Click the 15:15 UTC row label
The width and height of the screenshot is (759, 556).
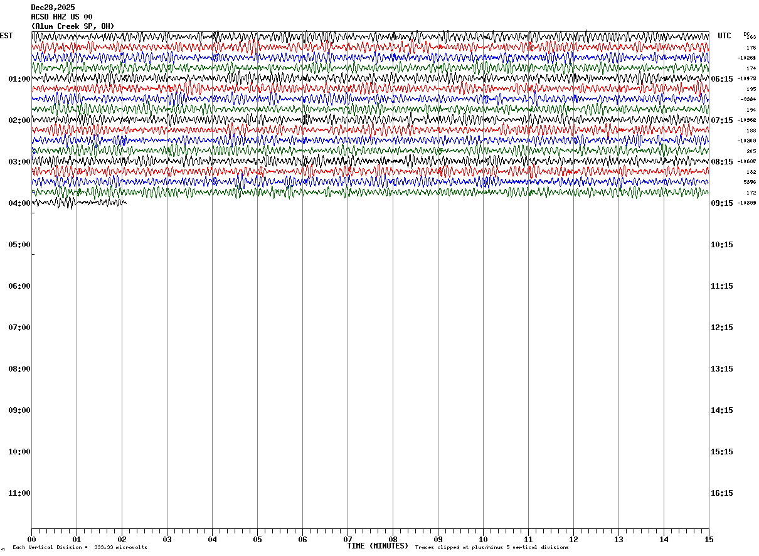click(x=722, y=452)
